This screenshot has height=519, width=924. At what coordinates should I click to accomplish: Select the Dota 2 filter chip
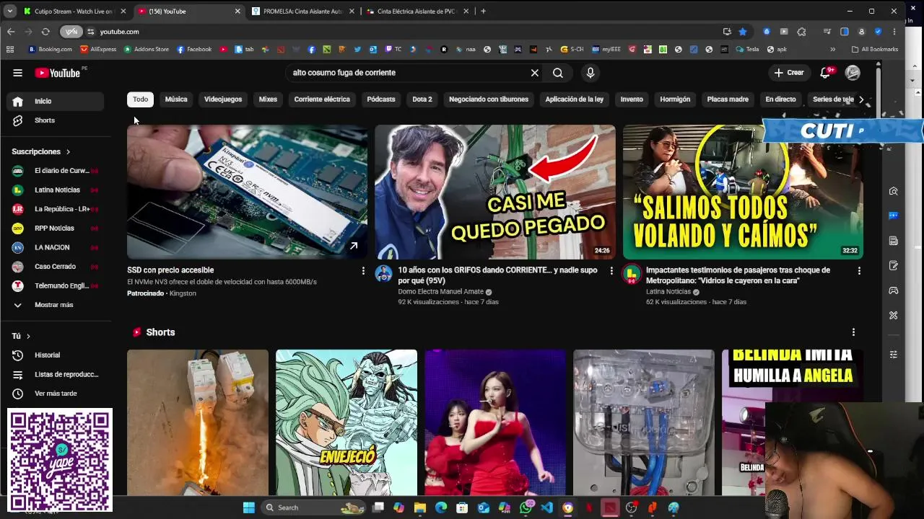click(422, 99)
